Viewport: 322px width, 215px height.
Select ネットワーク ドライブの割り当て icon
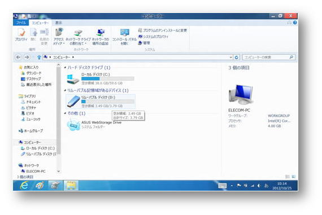(78, 37)
